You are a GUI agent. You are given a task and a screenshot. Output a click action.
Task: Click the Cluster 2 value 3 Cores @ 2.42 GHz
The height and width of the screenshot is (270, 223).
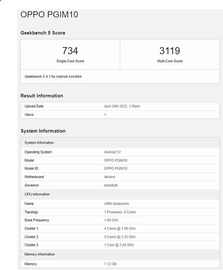click(120, 237)
